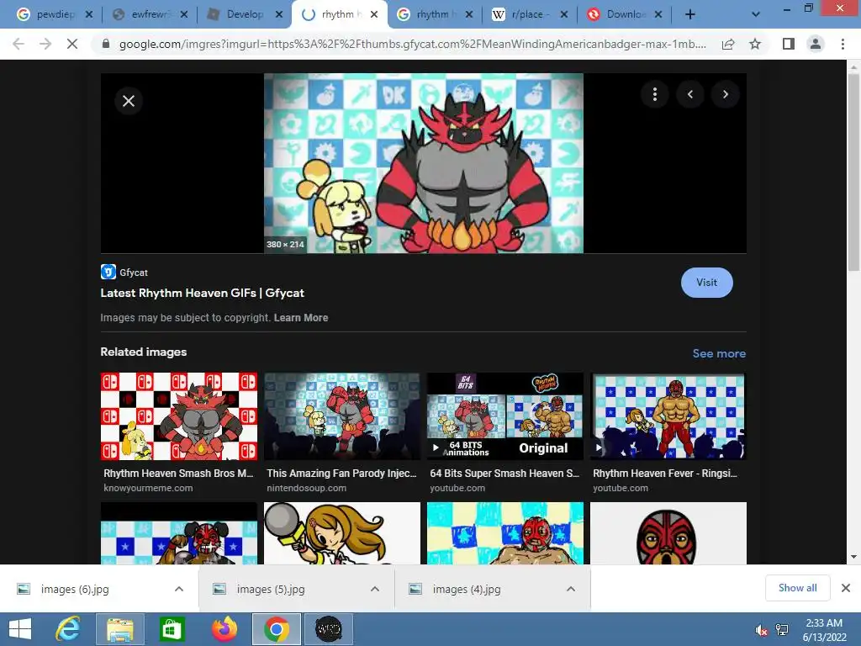Click the page vertical scrollbar thumb
The height and width of the screenshot is (646, 861).
pyautogui.click(x=853, y=172)
